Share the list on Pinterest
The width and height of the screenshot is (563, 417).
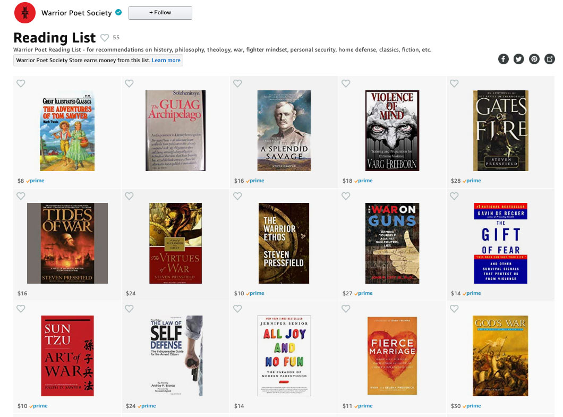pyautogui.click(x=534, y=59)
